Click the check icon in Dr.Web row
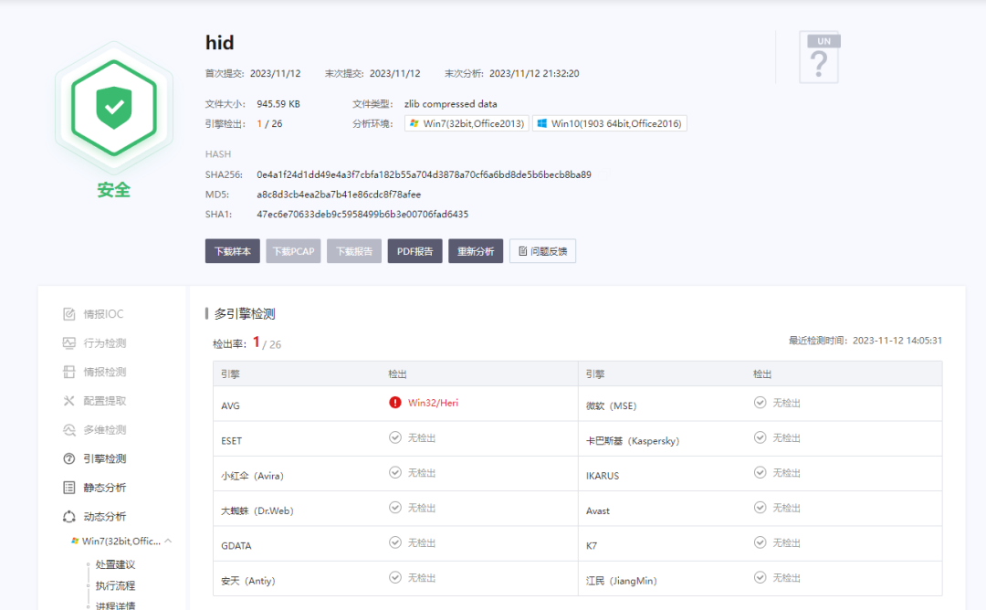 click(395, 508)
